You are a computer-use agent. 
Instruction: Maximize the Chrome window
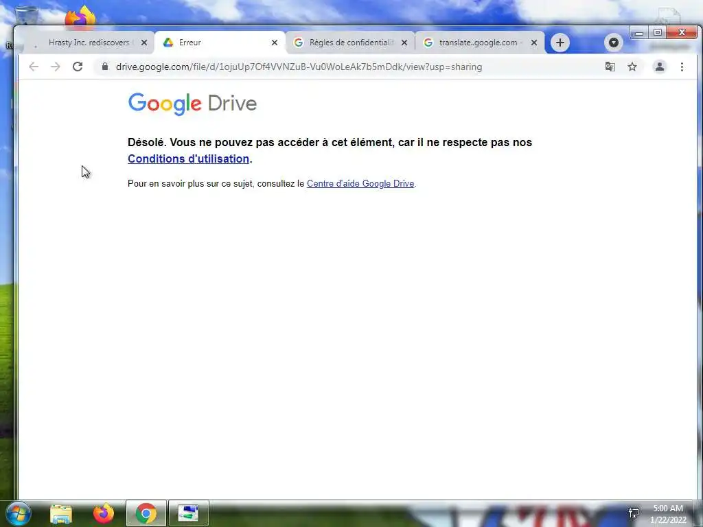click(657, 33)
